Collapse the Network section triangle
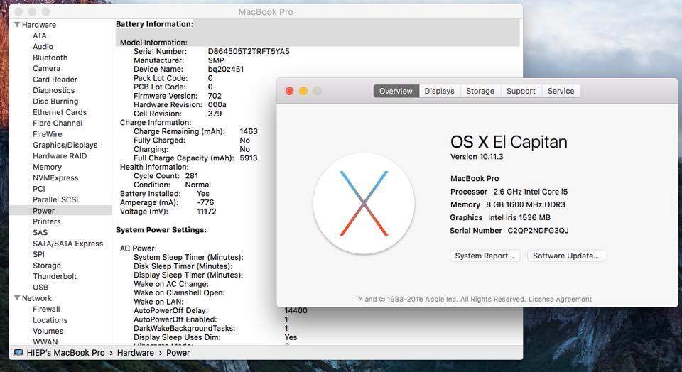 [x=17, y=298]
